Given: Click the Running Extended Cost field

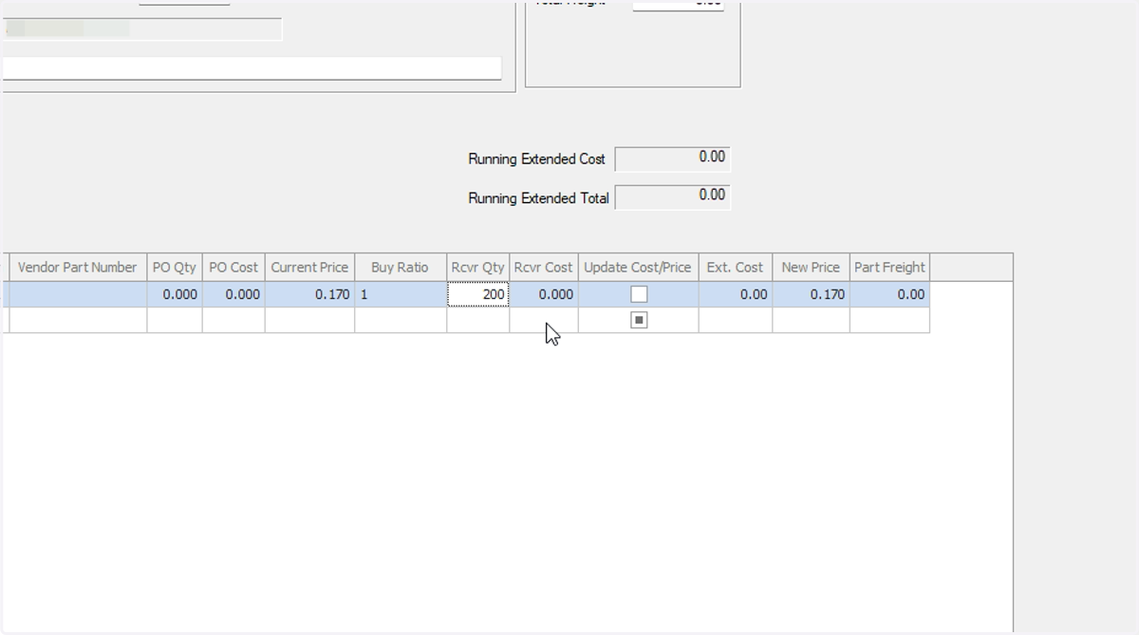Looking at the screenshot, I should 673,159.
